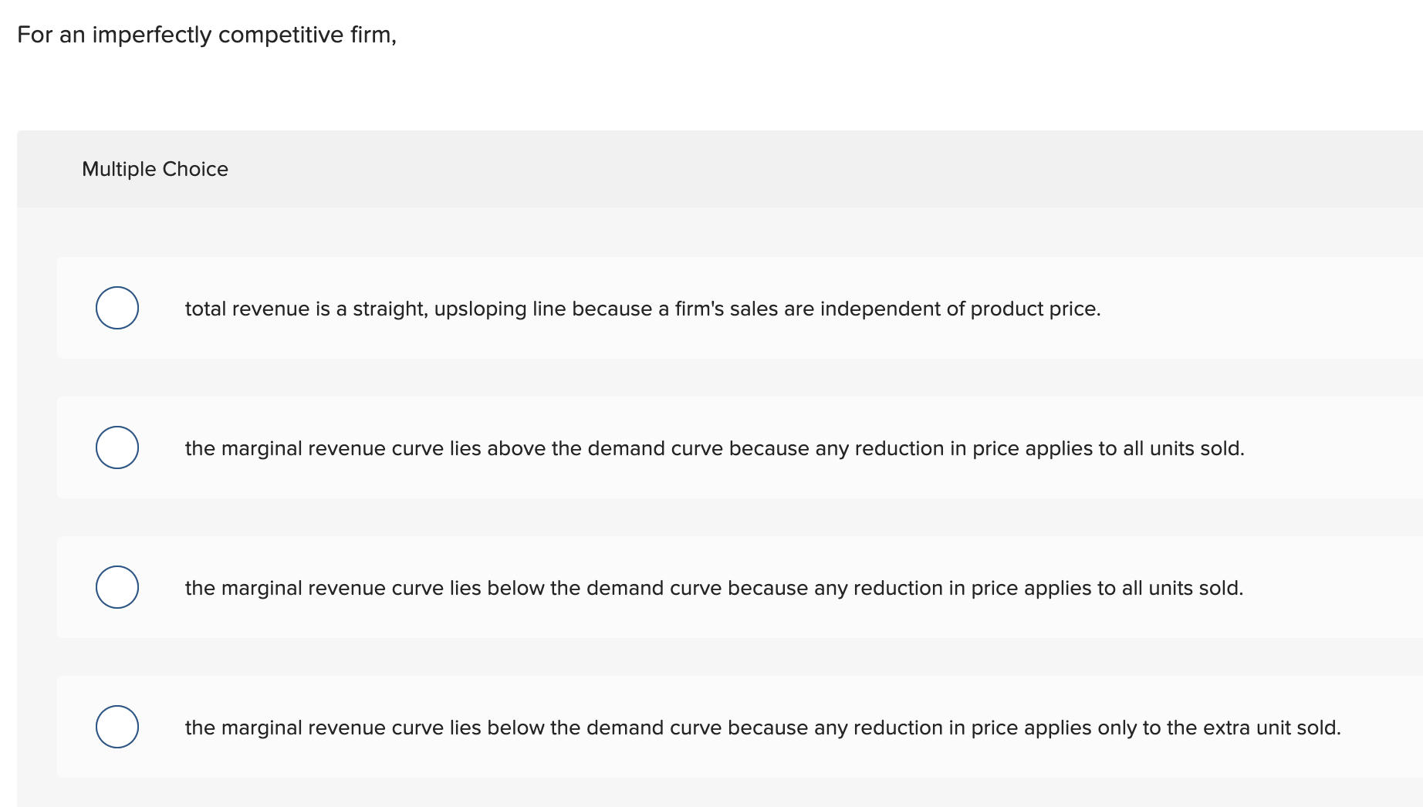Click the answer text starting 'total revenue is a straight'
This screenshot has width=1423, height=807.
(642, 309)
